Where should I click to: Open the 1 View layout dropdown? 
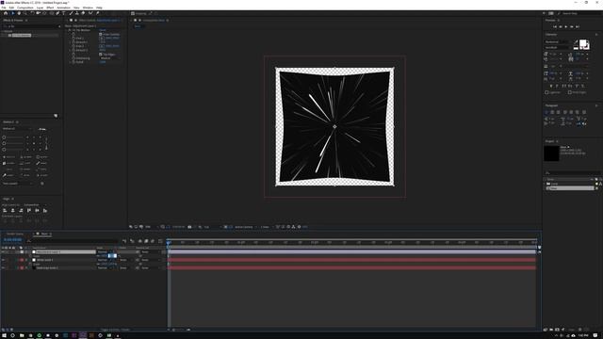[266, 227]
